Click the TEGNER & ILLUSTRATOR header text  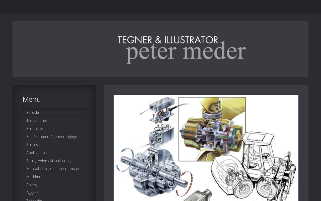[168, 40]
